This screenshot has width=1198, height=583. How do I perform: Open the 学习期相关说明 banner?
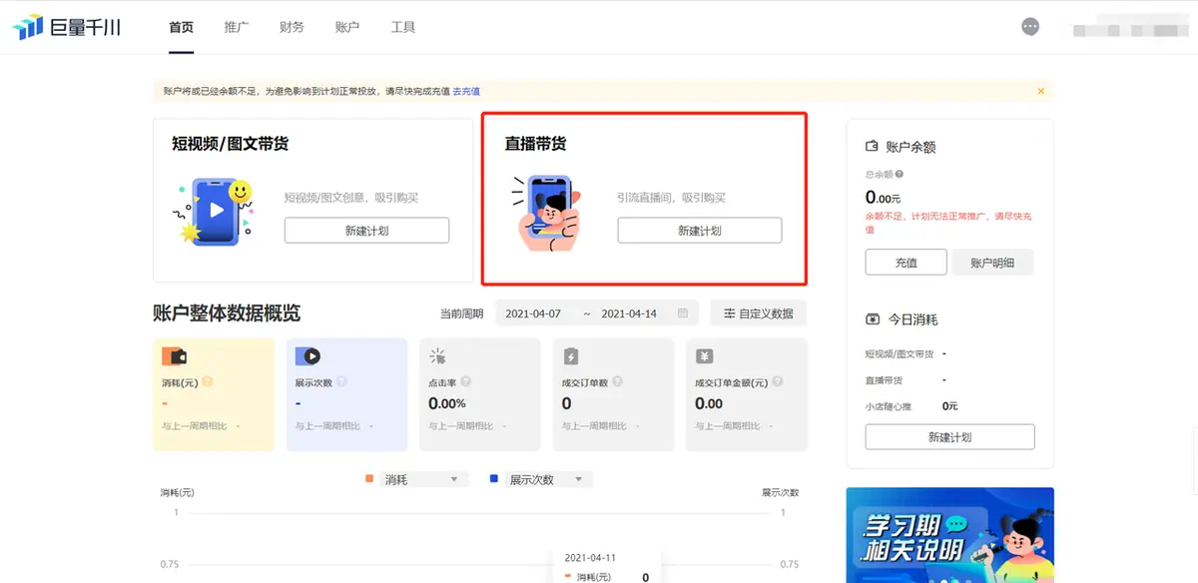pyautogui.click(x=949, y=535)
